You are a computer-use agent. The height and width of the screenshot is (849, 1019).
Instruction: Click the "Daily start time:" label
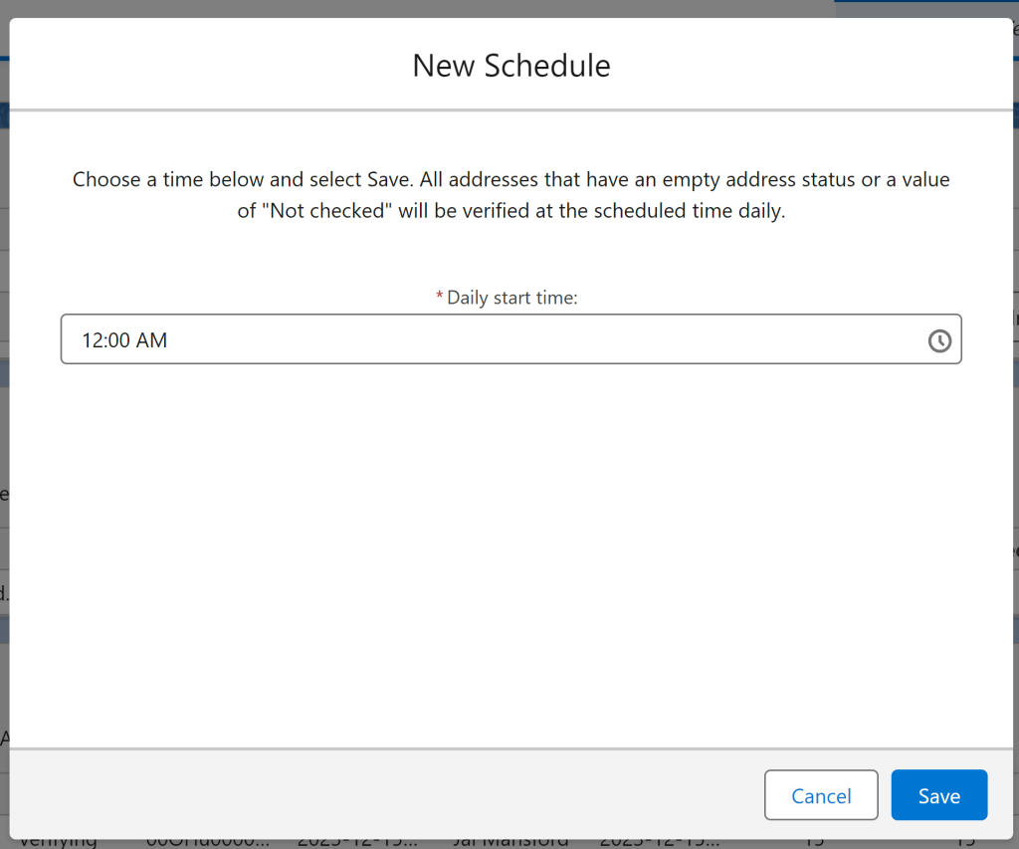tap(511, 298)
